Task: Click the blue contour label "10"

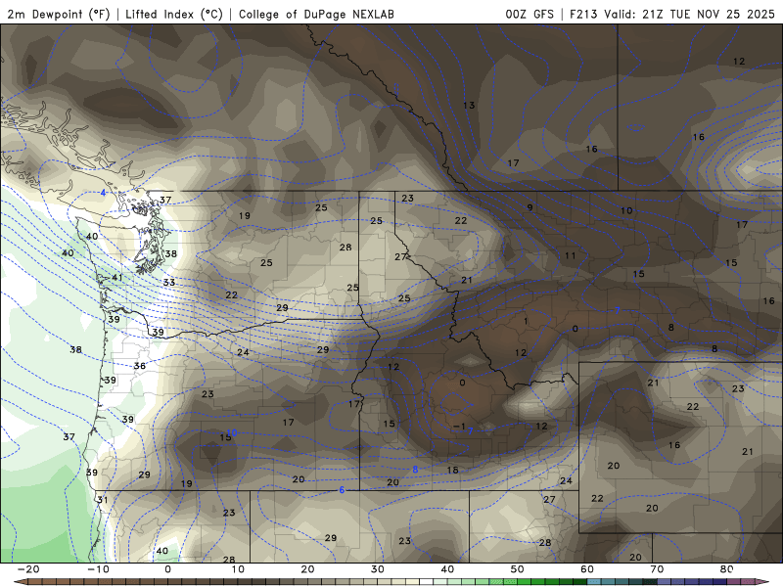Action: pyautogui.click(x=232, y=432)
